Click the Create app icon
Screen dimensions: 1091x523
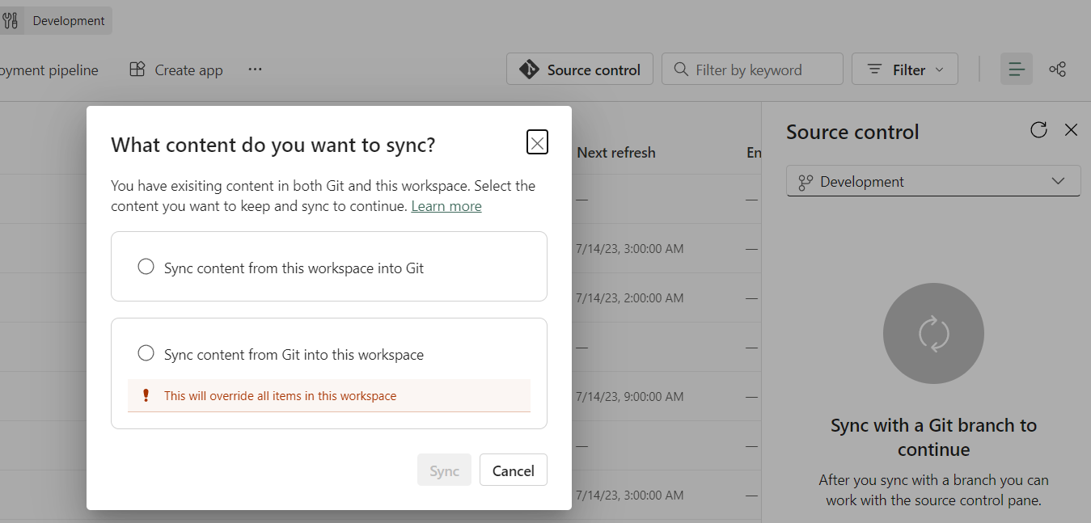(x=137, y=70)
